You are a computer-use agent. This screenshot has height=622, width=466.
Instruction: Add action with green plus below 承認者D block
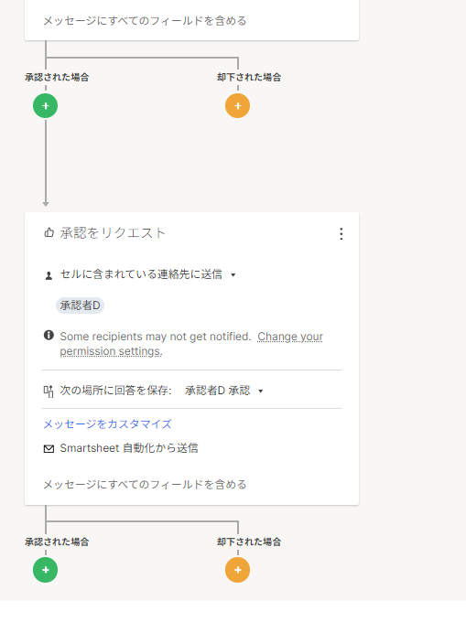[x=45, y=570]
